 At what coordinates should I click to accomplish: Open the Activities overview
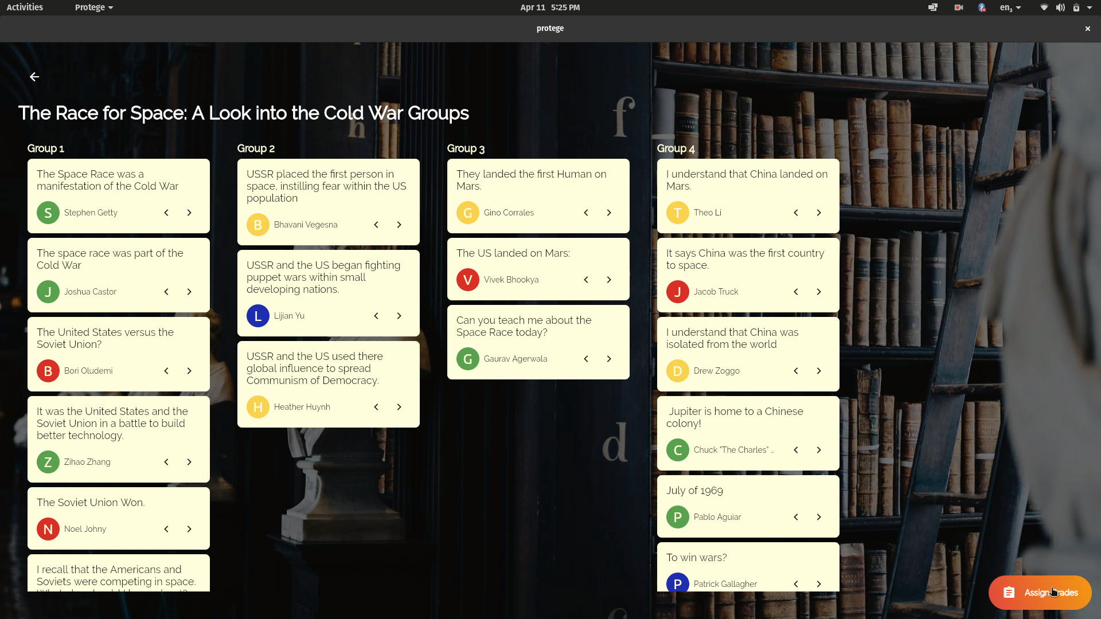point(25,7)
